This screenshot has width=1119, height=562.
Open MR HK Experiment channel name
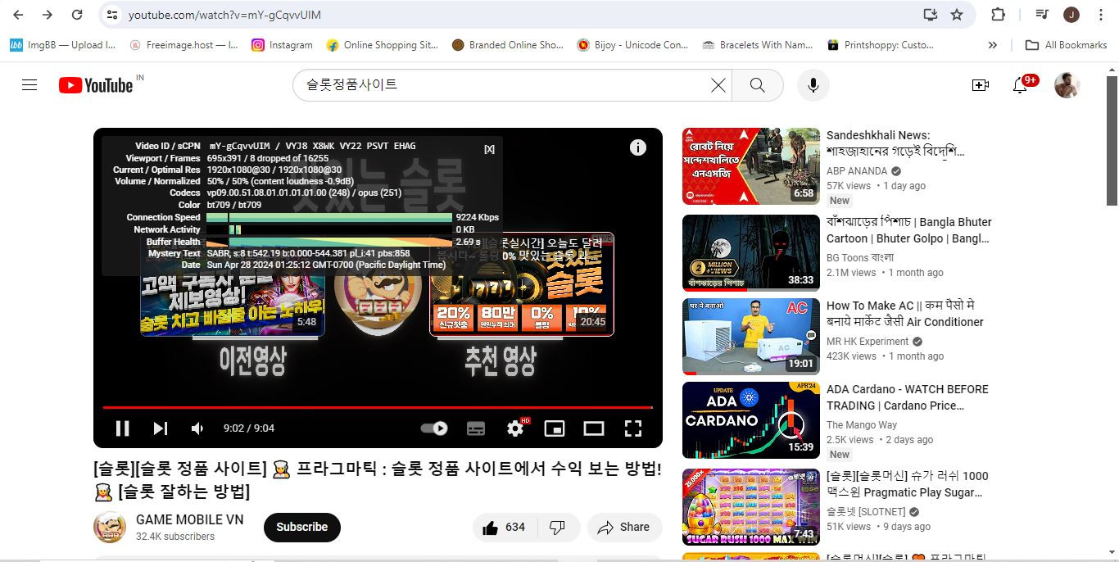(x=868, y=342)
